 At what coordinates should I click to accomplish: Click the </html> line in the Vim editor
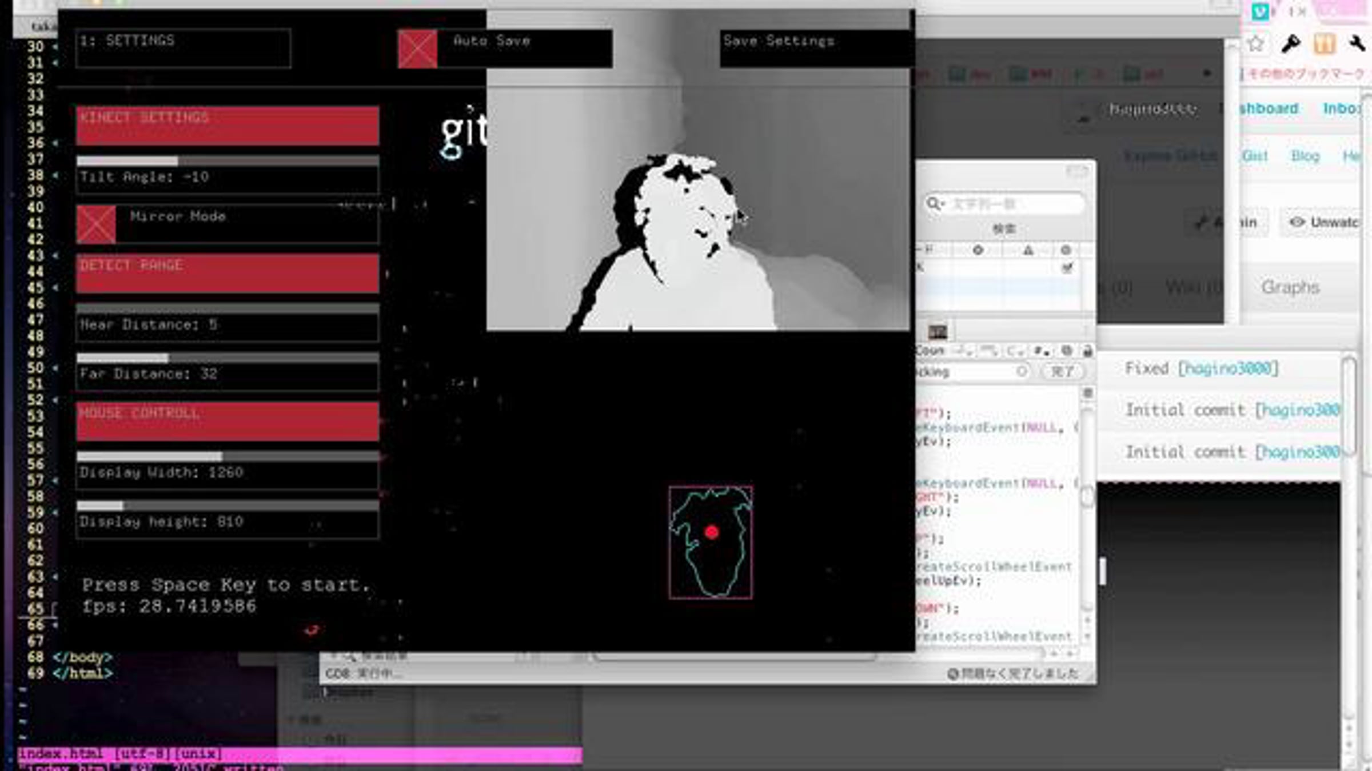pos(82,673)
